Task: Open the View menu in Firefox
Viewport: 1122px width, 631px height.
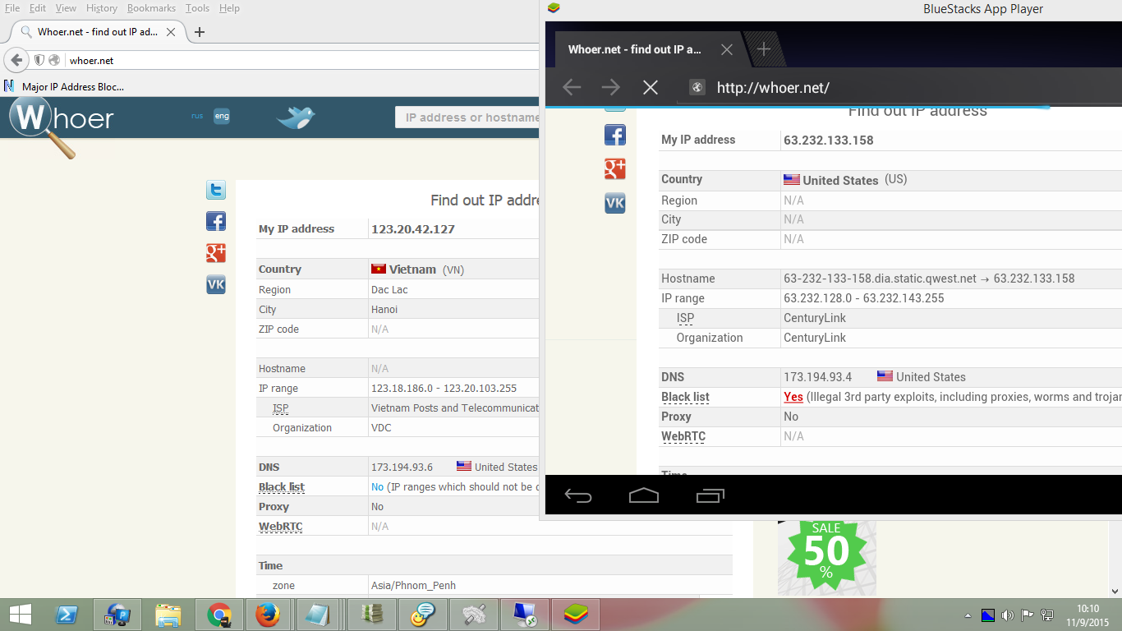Action: (66, 8)
